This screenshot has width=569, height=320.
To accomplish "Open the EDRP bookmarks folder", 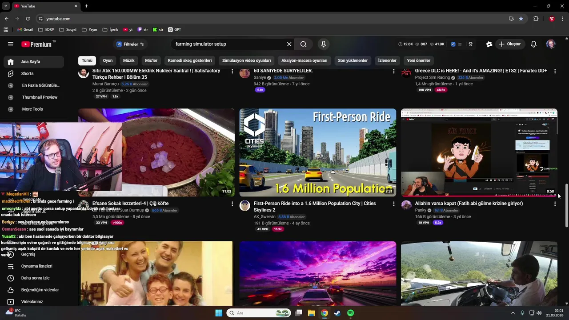I will pos(46,30).
